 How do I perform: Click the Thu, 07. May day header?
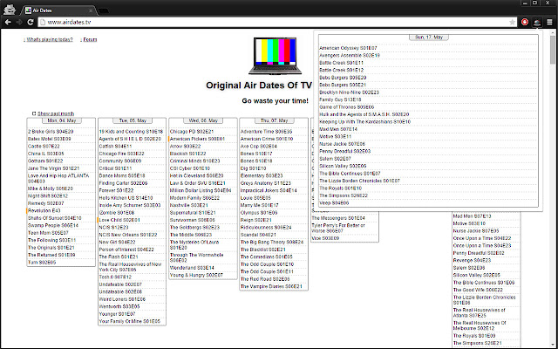[x=274, y=120]
